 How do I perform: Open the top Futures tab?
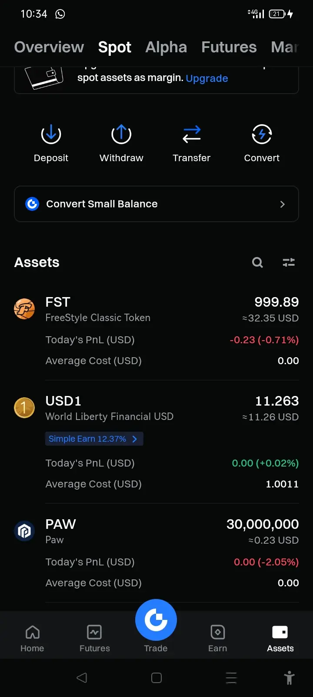pos(229,47)
